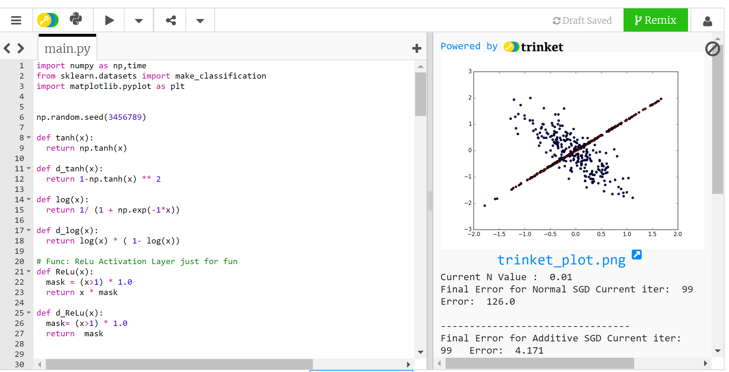Add a new file with the plus icon
Viewport: 729px width, 372px height.
pos(416,48)
